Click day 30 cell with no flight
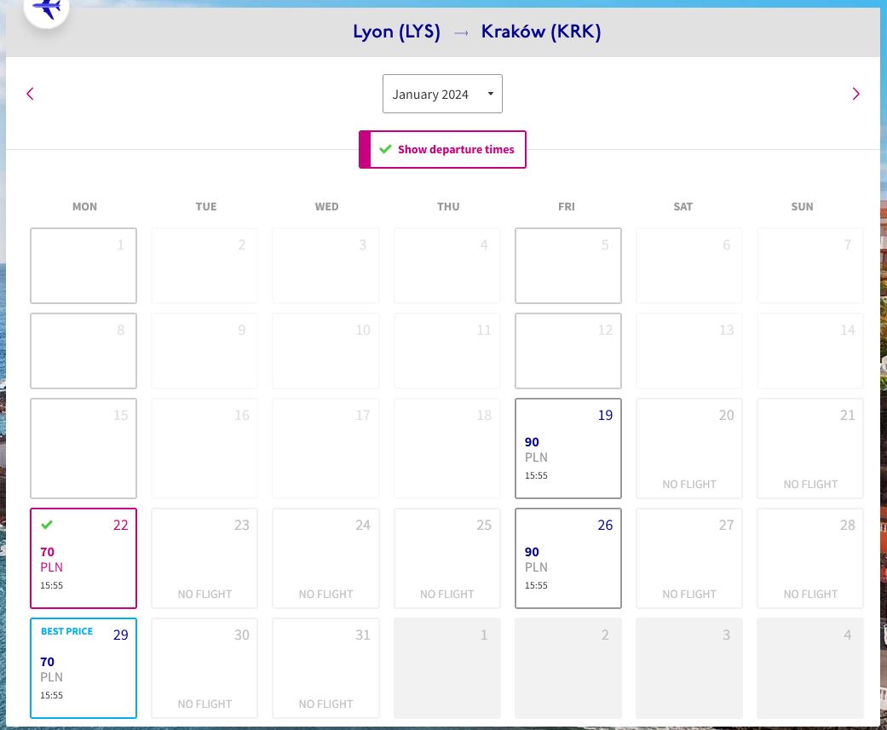Viewport: 887px width, 730px height. coord(204,668)
